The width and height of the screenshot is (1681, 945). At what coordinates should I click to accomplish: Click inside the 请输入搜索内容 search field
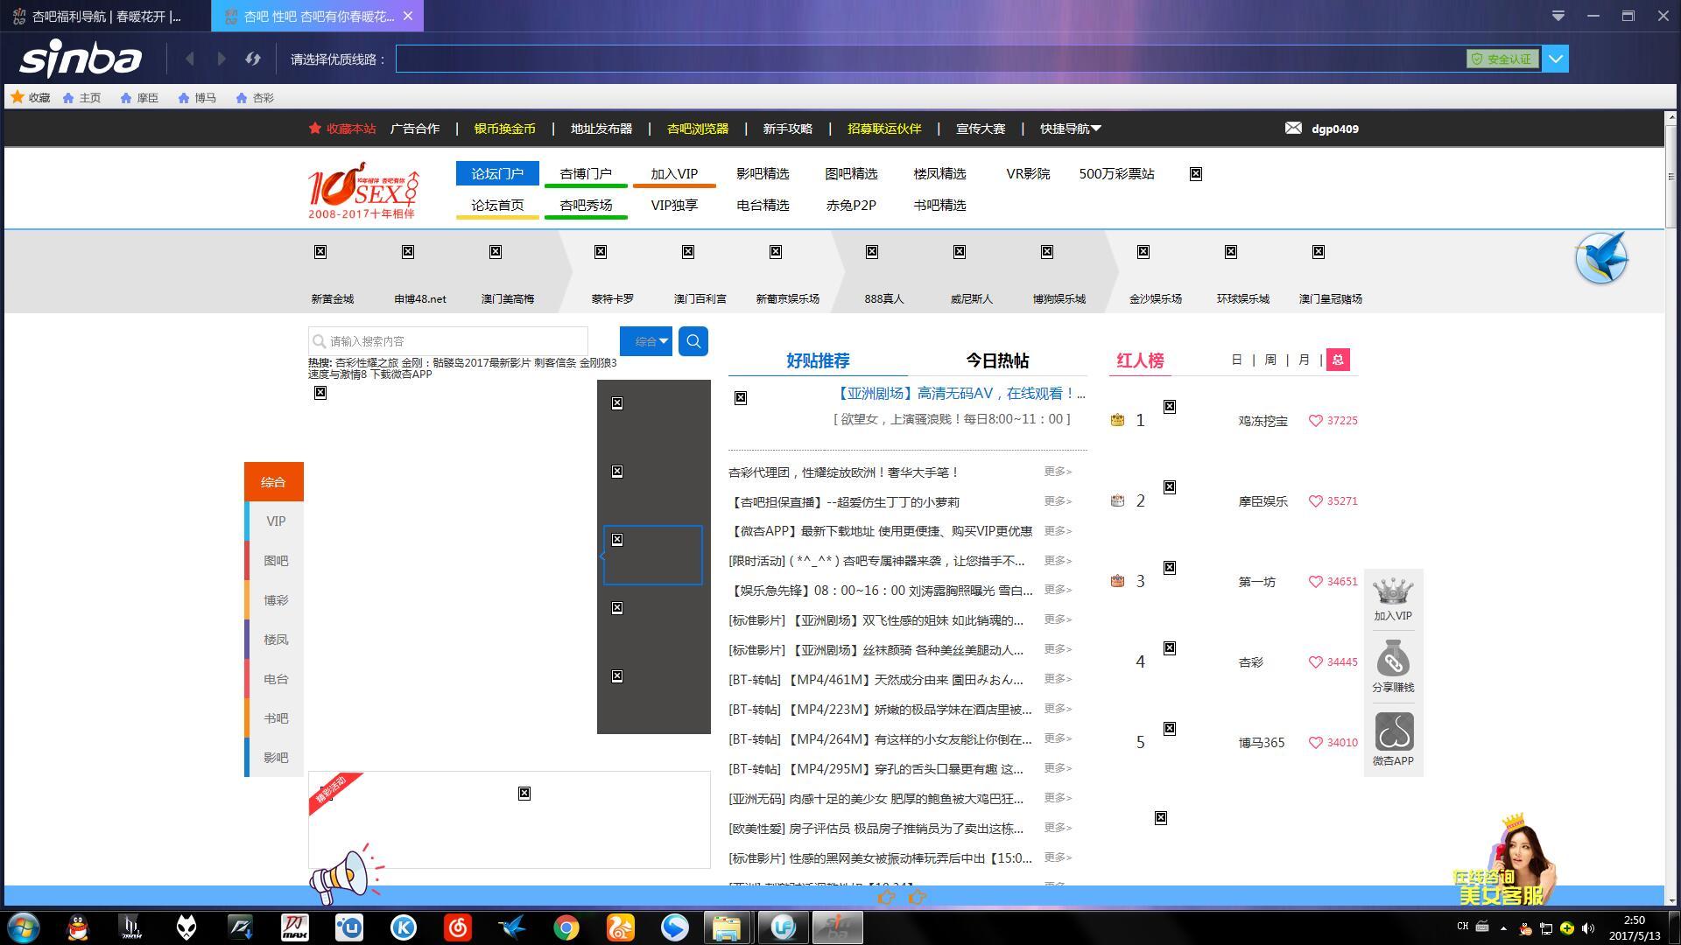coord(447,340)
